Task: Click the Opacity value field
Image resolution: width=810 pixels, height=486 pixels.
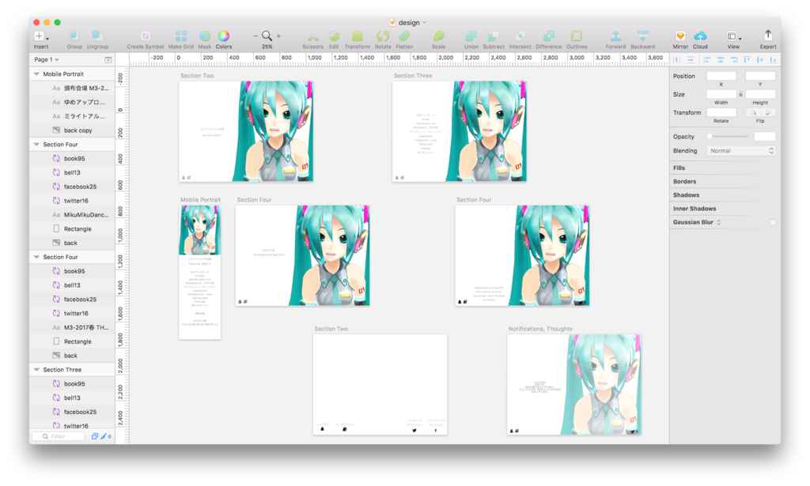Action: point(765,137)
